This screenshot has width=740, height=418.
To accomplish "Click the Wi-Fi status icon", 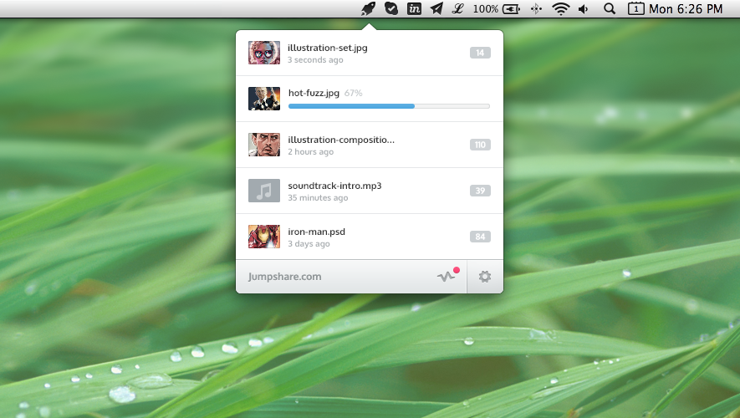I will [x=560, y=9].
